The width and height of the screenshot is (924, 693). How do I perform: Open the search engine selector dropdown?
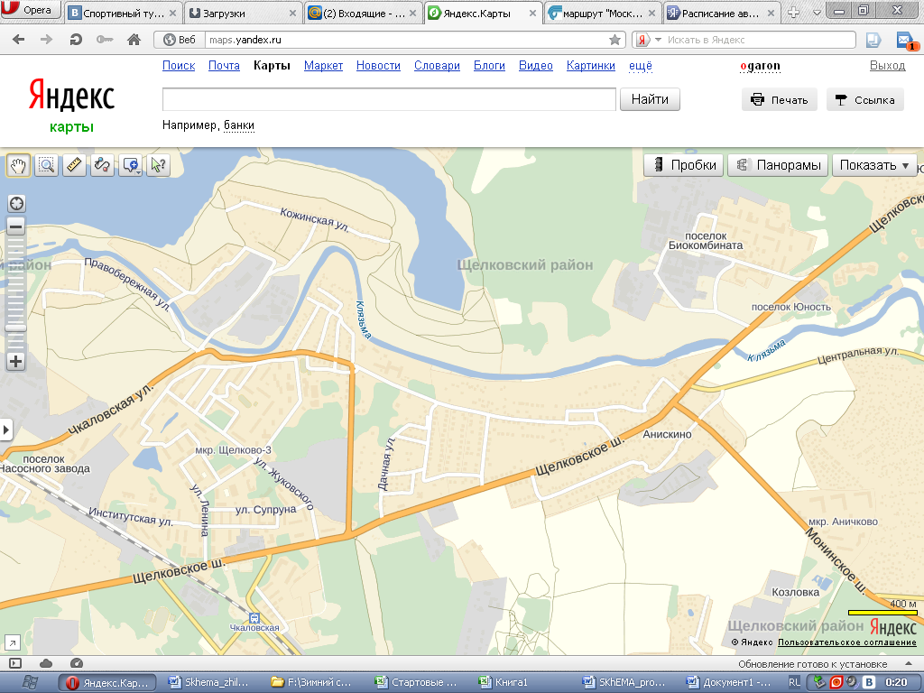648,40
